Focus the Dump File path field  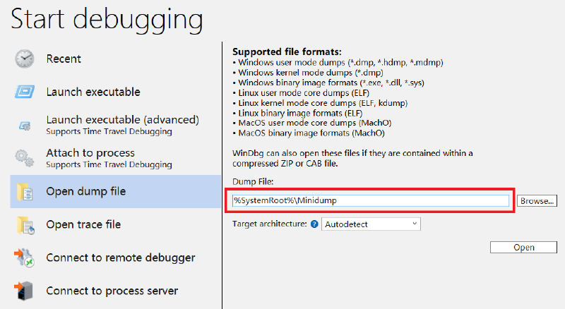(x=371, y=200)
